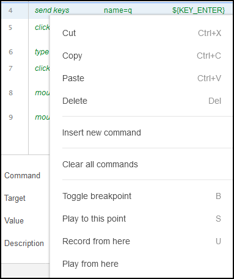Choose Play from here
This screenshot has width=234, height=279.
click(x=142, y=264)
